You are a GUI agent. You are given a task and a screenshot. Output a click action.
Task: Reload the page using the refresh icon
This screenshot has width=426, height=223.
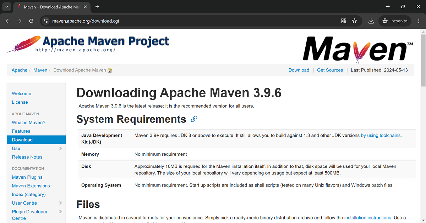click(x=31, y=21)
